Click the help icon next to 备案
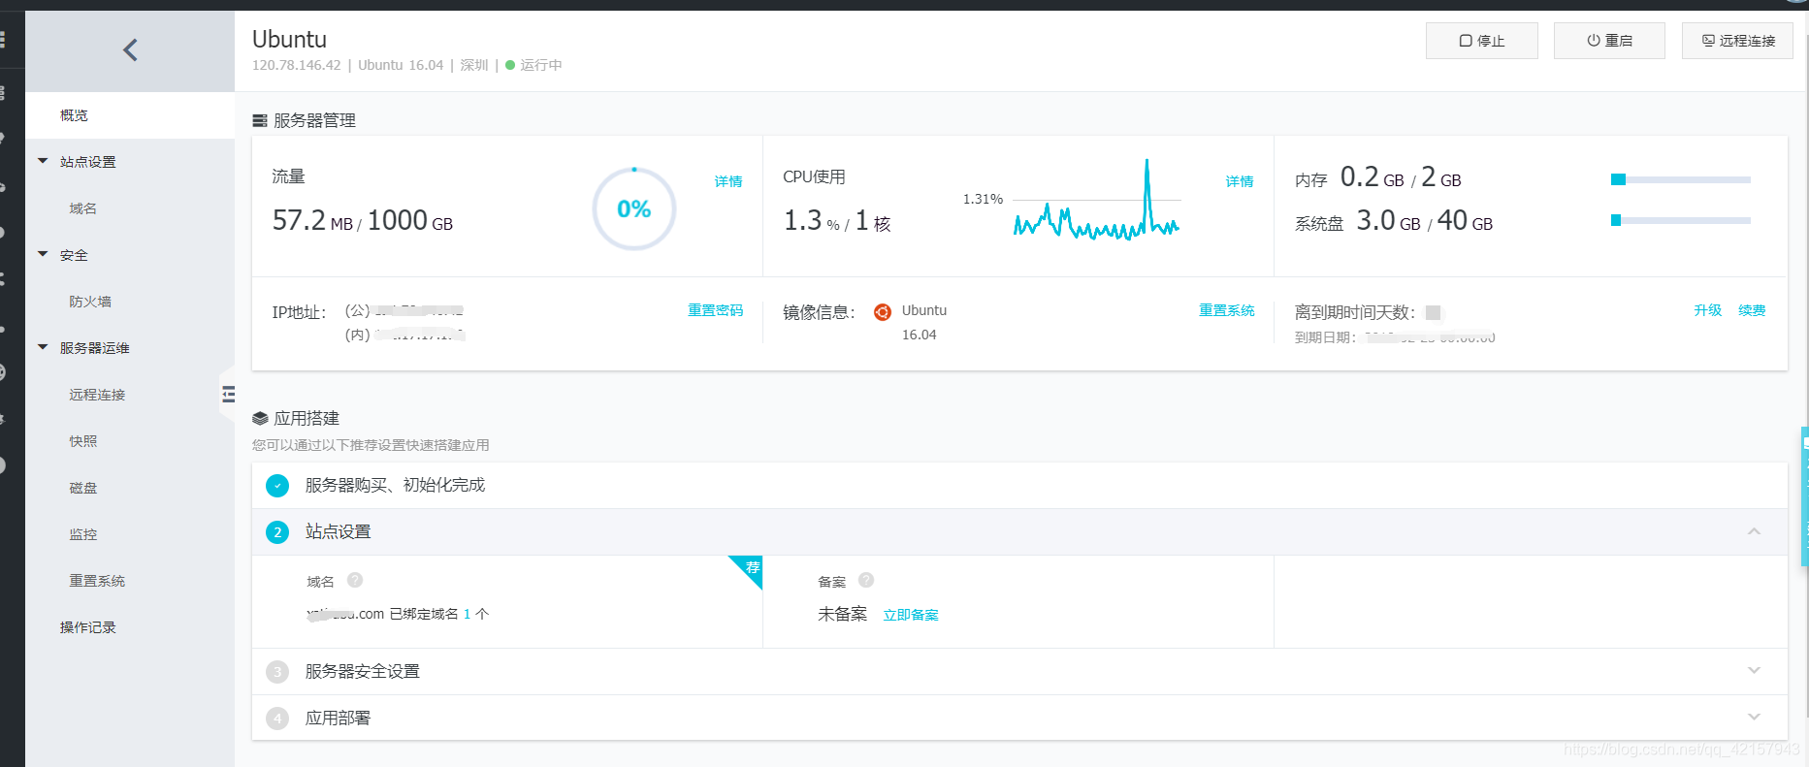This screenshot has height=767, width=1809. [866, 580]
